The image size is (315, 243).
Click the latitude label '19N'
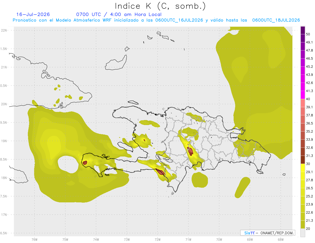4,141
